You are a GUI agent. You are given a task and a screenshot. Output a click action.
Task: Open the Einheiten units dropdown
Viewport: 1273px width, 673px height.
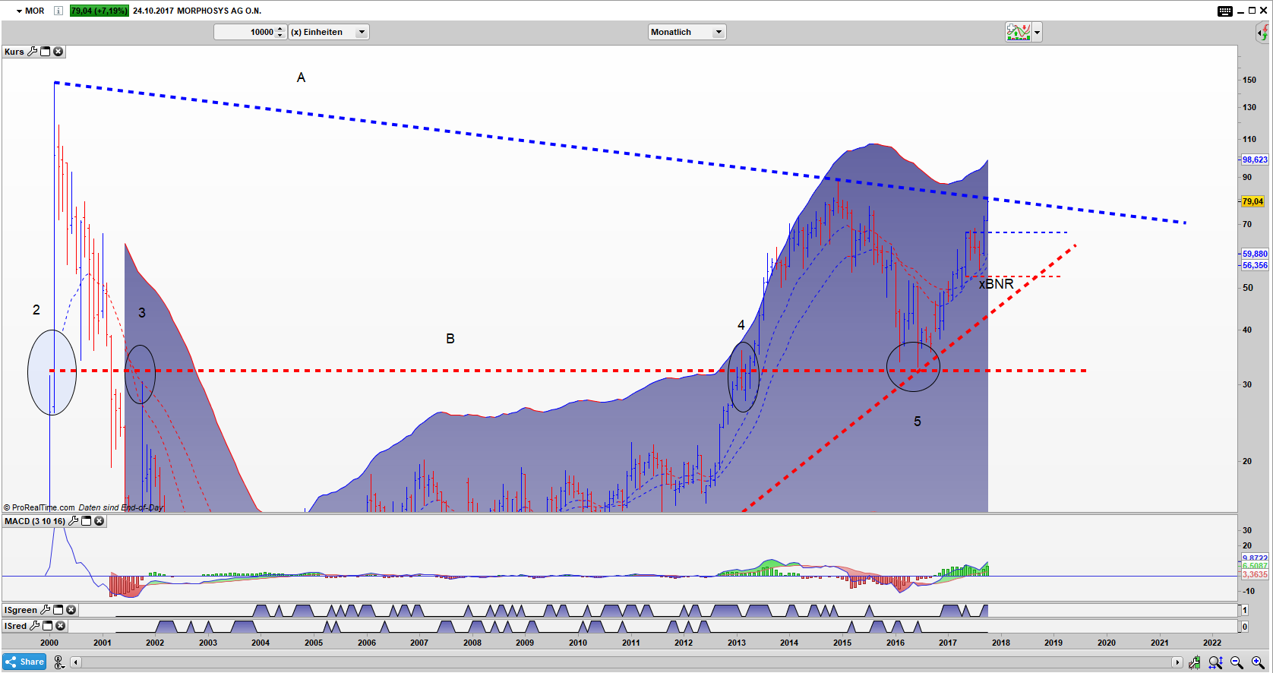(362, 32)
